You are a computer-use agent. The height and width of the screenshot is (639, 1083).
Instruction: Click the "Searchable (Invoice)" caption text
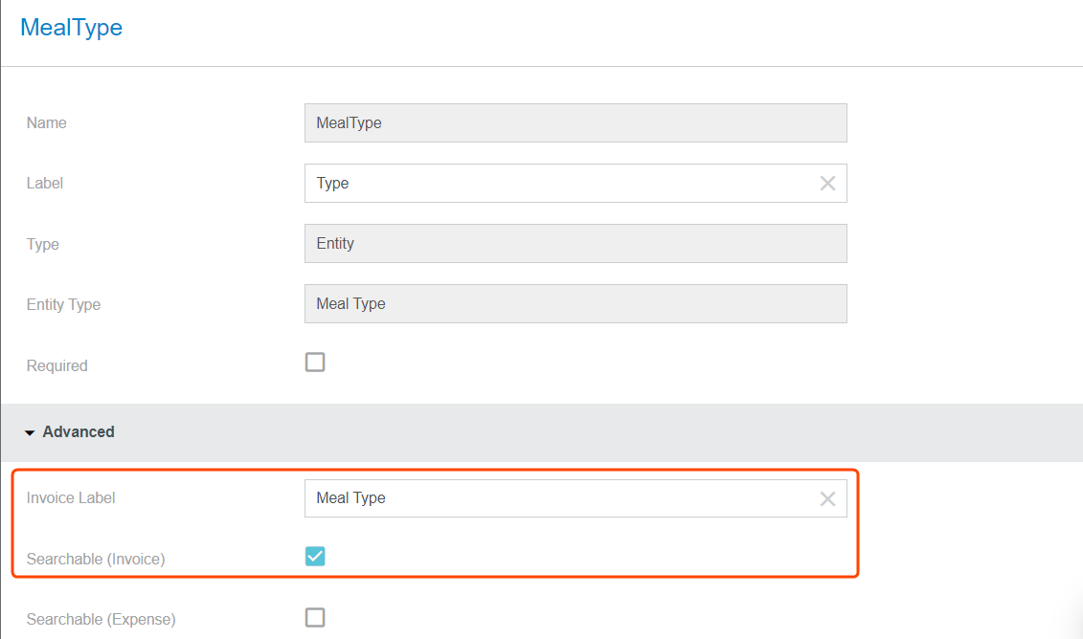[x=96, y=559]
